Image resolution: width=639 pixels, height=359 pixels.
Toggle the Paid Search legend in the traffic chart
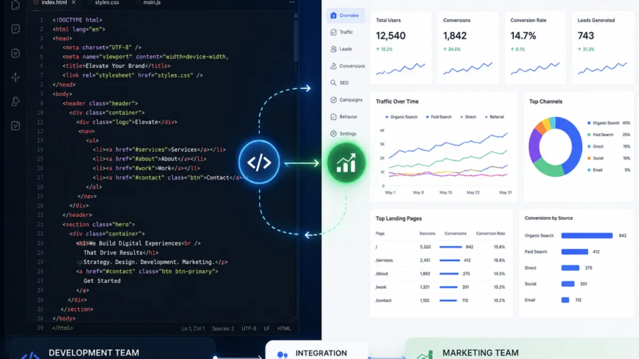coord(439,117)
